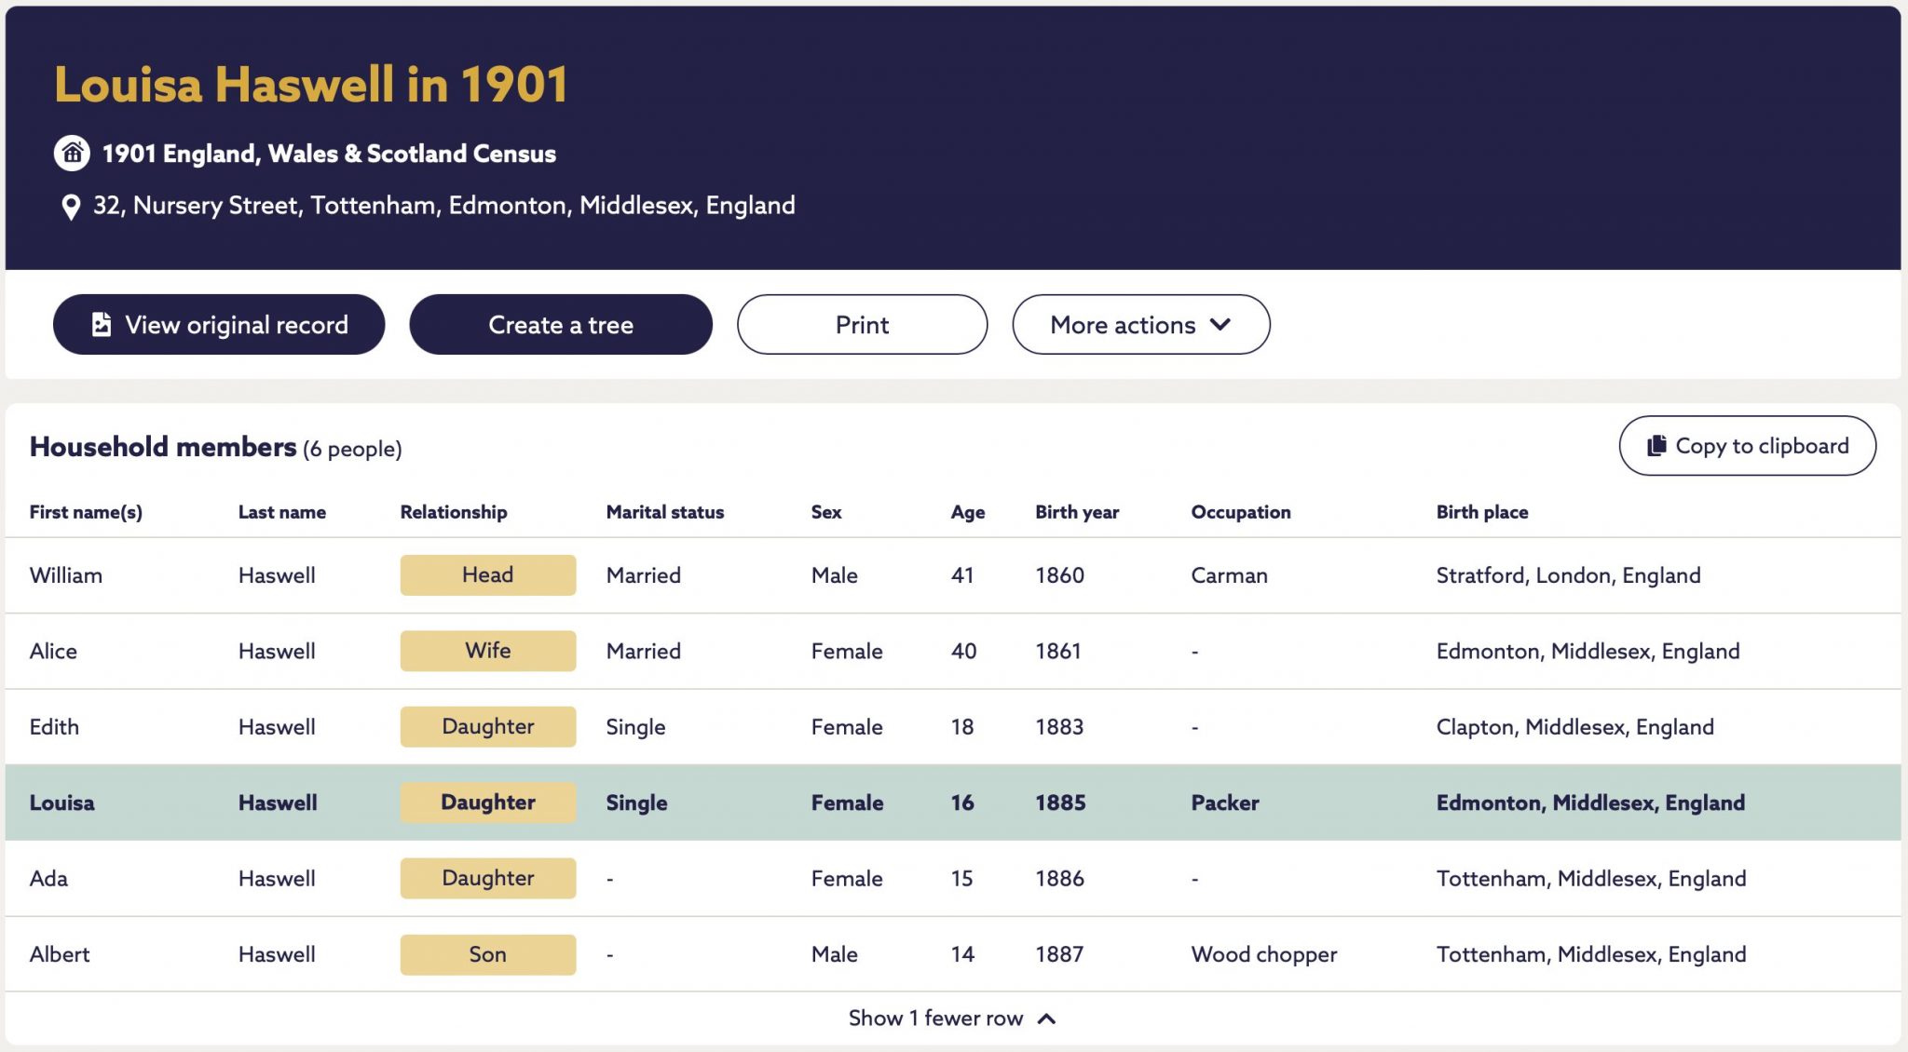Click the clipboard icon in Copy to clipboard
1908x1052 pixels.
click(1656, 446)
